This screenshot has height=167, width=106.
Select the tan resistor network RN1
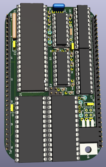pyautogui.click(x=14, y=26)
